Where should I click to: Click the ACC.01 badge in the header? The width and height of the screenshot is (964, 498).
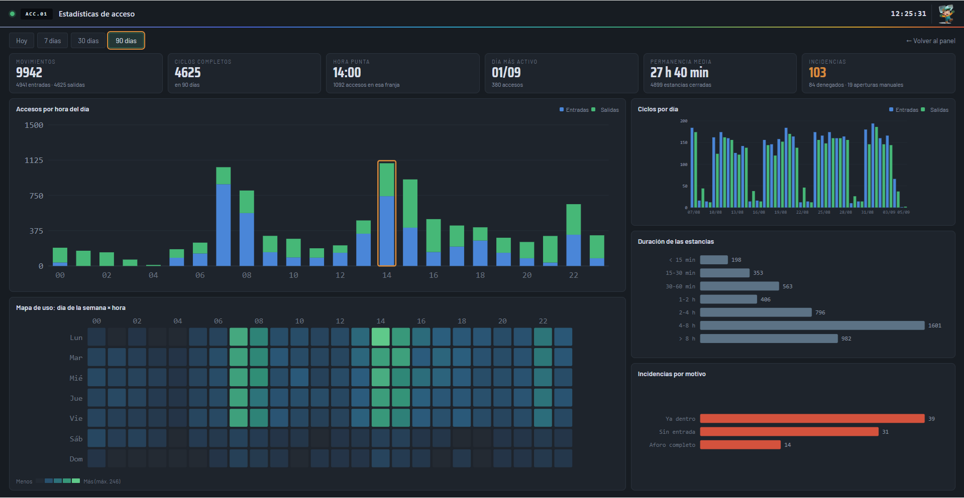pyautogui.click(x=36, y=14)
